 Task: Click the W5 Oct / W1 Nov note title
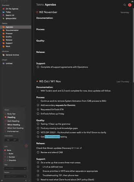pyautogui.click(x=50, y=81)
